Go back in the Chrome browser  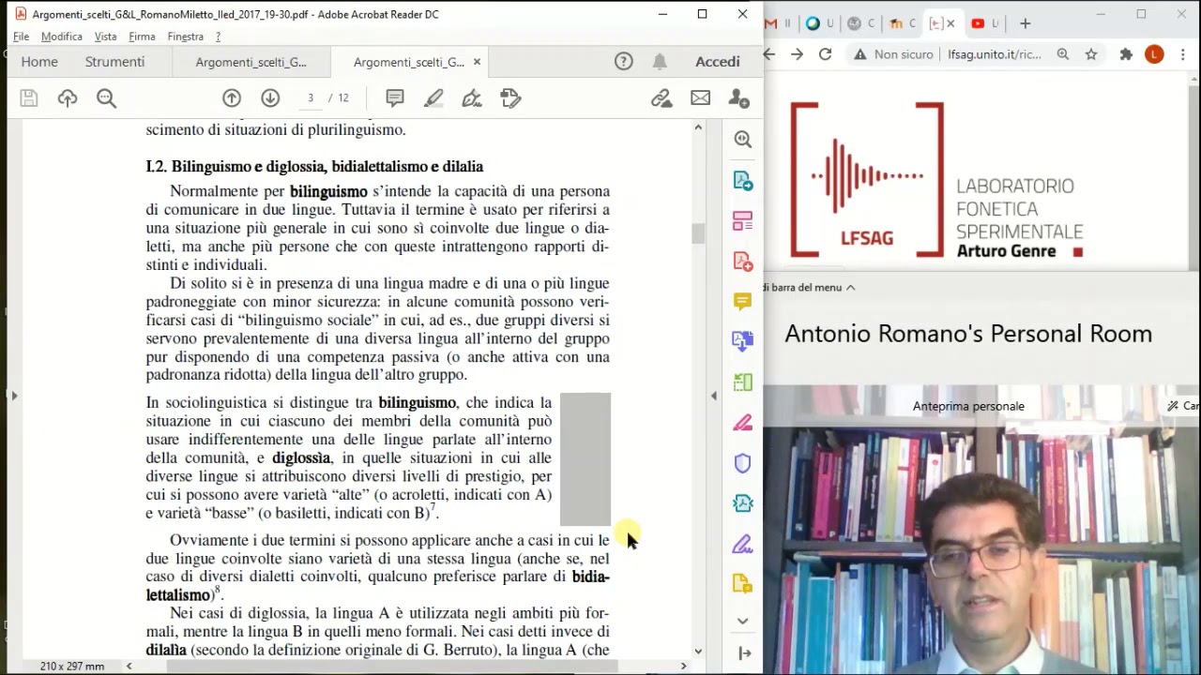pos(769,54)
